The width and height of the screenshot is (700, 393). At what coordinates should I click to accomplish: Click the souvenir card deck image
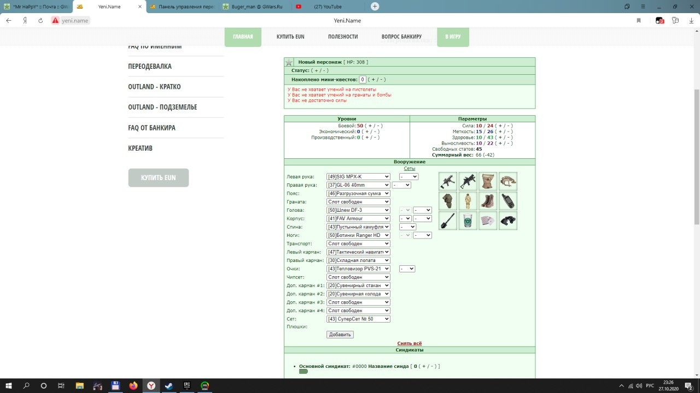tap(488, 221)
